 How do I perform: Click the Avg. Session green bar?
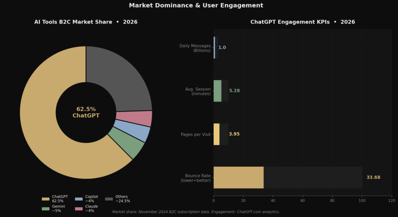pyautogui.click(x=218, y=91)
